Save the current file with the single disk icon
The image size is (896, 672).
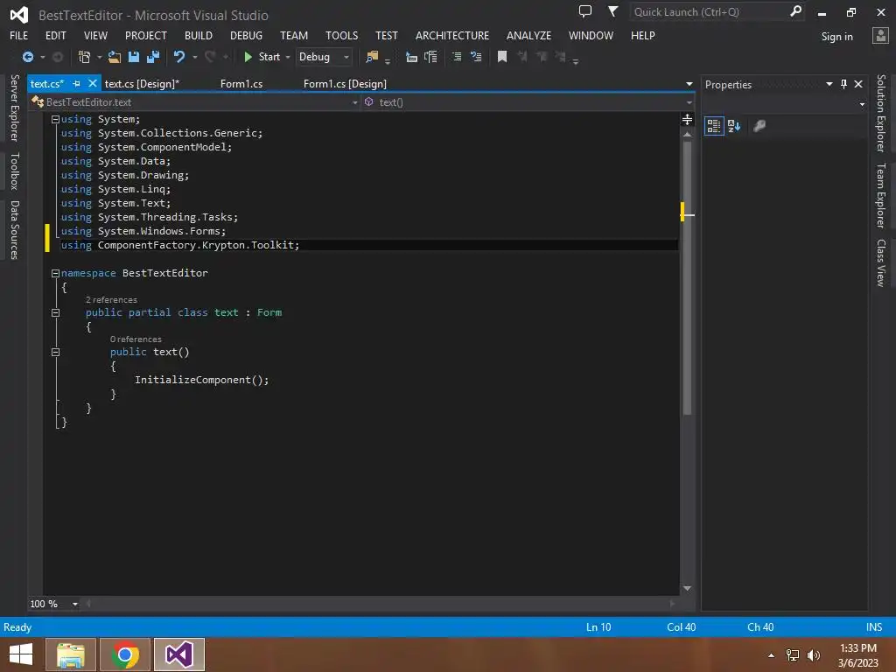point(134,57)
